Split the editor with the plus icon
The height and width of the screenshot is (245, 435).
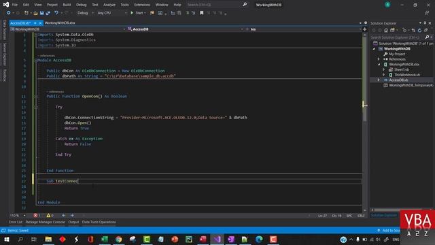[x=364, y=29]
